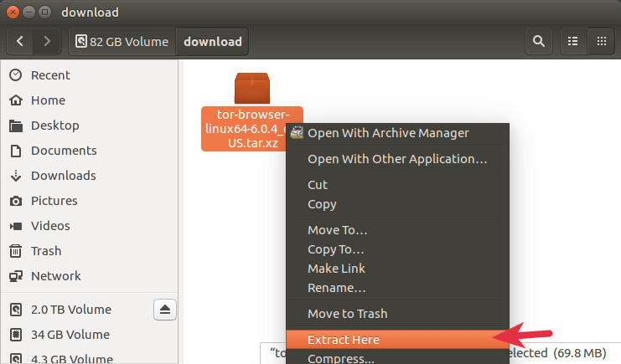621x364 pixels.
Task: Click the forward navigation arrow
Action: pos(47,41)
